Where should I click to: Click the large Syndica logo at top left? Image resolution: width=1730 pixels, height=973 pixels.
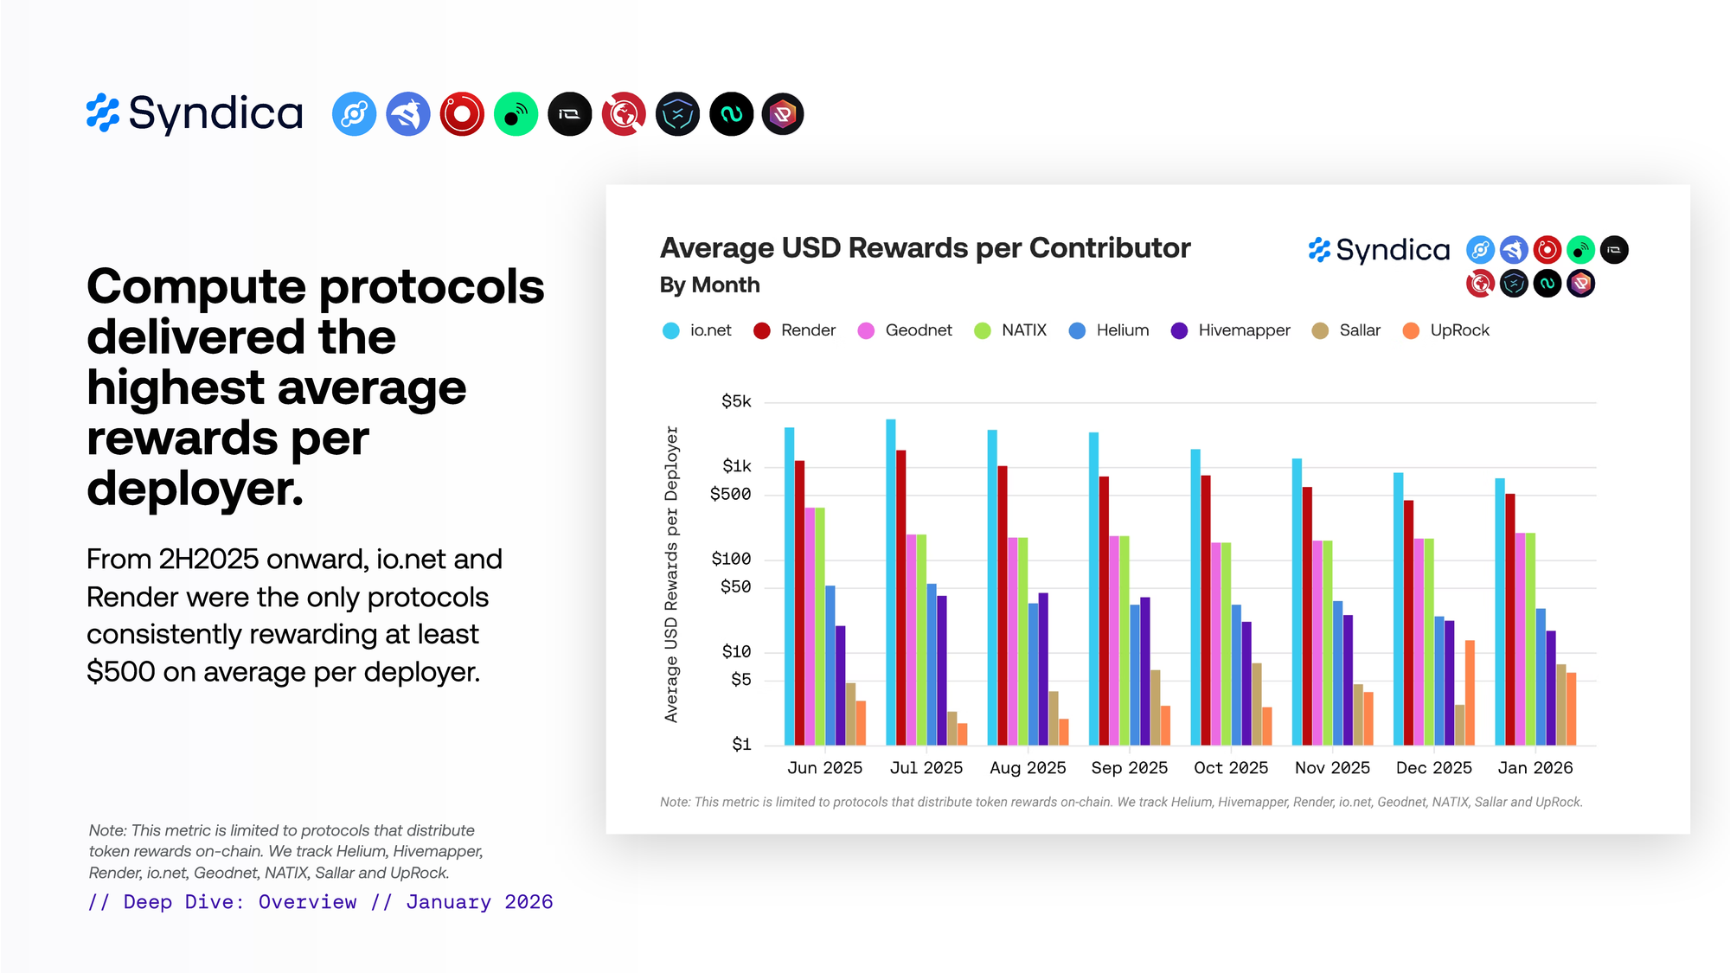[195, 113]
